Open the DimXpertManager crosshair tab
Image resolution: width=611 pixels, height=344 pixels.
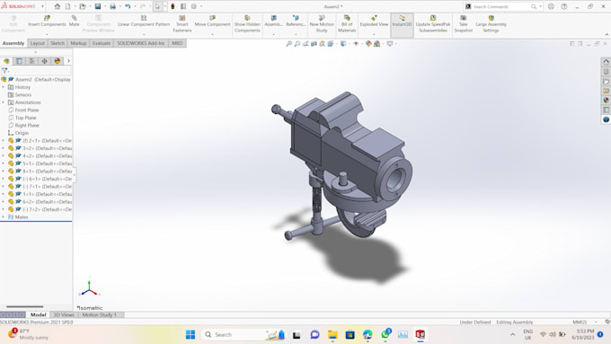point(44,61)
